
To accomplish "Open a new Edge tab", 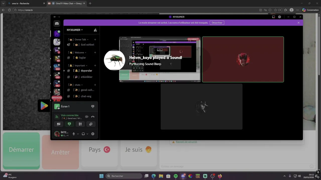I will (90, 3).
